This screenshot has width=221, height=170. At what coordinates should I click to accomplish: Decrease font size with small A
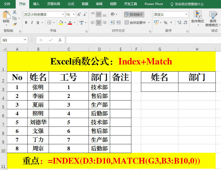(x=85, y=15)
